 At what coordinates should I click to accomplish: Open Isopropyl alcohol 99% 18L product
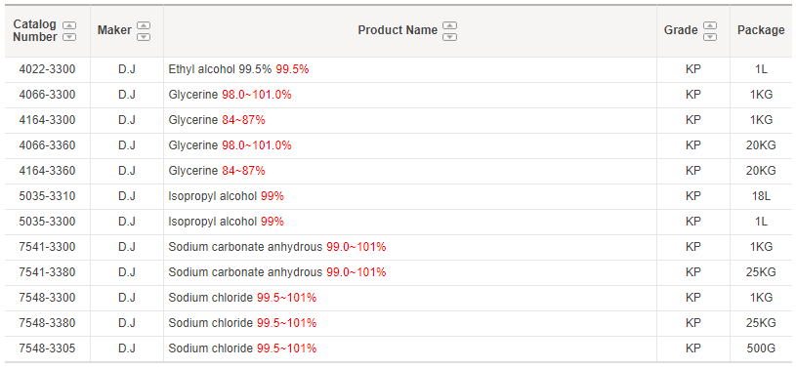pyautogui.click(x=226, y=196)
